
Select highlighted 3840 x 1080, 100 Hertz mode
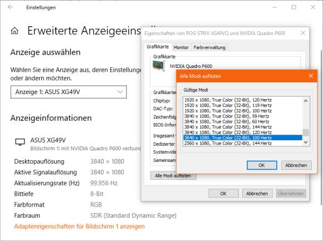coord(243,137)
